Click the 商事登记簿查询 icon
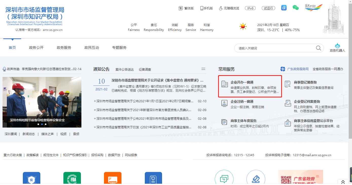 click(x=288, y=84)
